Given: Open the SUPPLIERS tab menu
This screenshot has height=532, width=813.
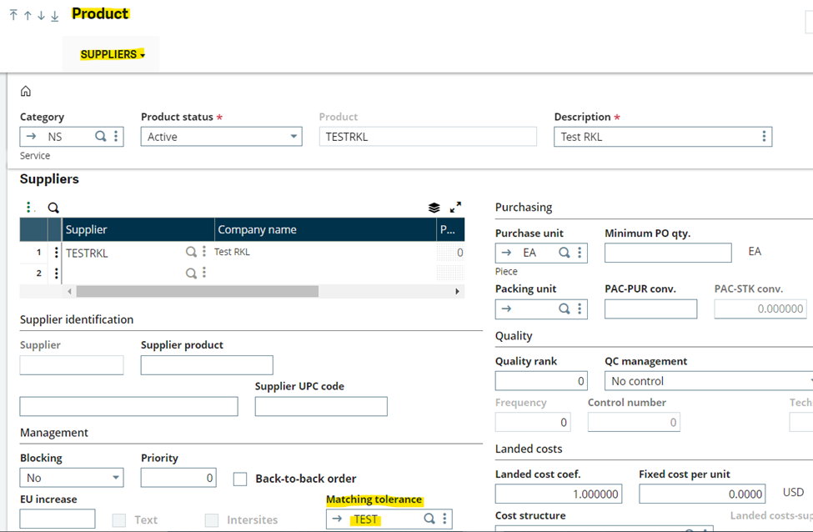Looking at the screenshot, I should (x=111, y=53).
